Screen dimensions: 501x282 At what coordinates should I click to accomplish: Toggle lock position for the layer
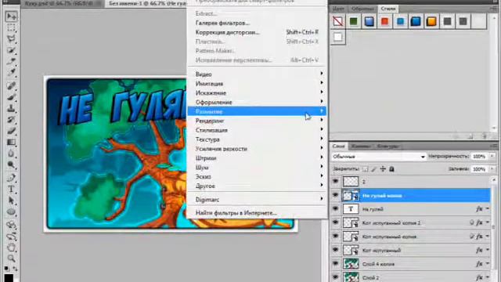click(383, 169)
